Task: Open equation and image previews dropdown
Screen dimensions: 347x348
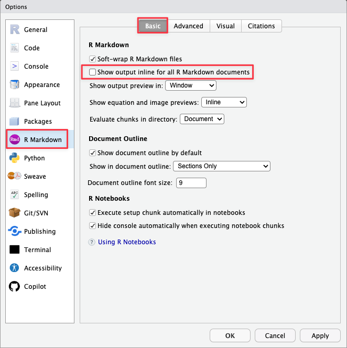Action: pyautogui.click(x=224, y=102)
